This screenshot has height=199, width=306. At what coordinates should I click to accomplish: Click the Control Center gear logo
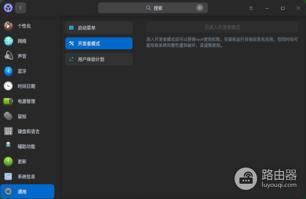pos(8,8)
